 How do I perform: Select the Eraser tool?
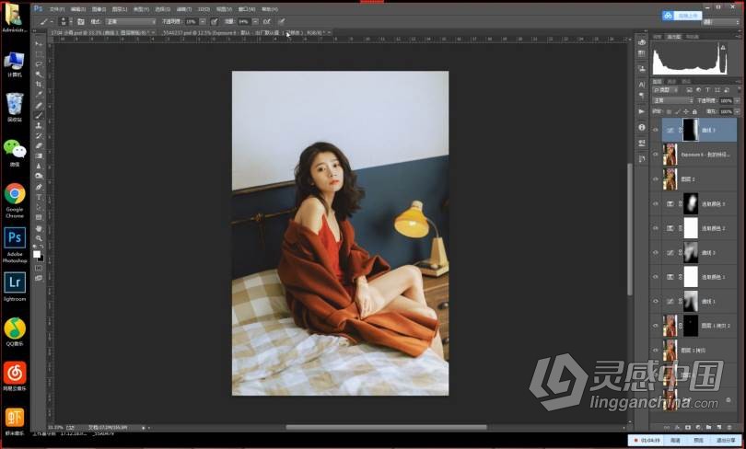tap(39, 146)
